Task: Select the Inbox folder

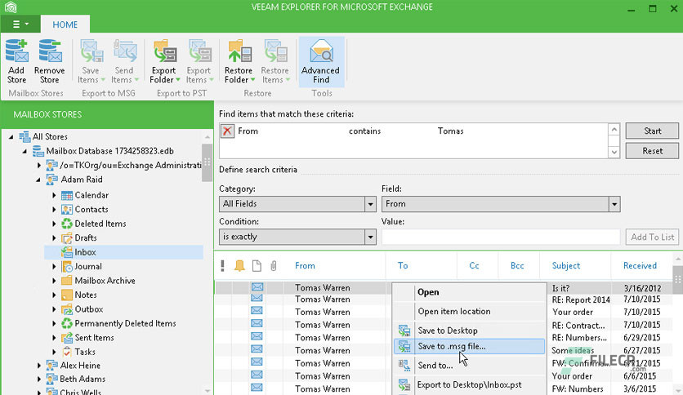Action: [123, 252]
